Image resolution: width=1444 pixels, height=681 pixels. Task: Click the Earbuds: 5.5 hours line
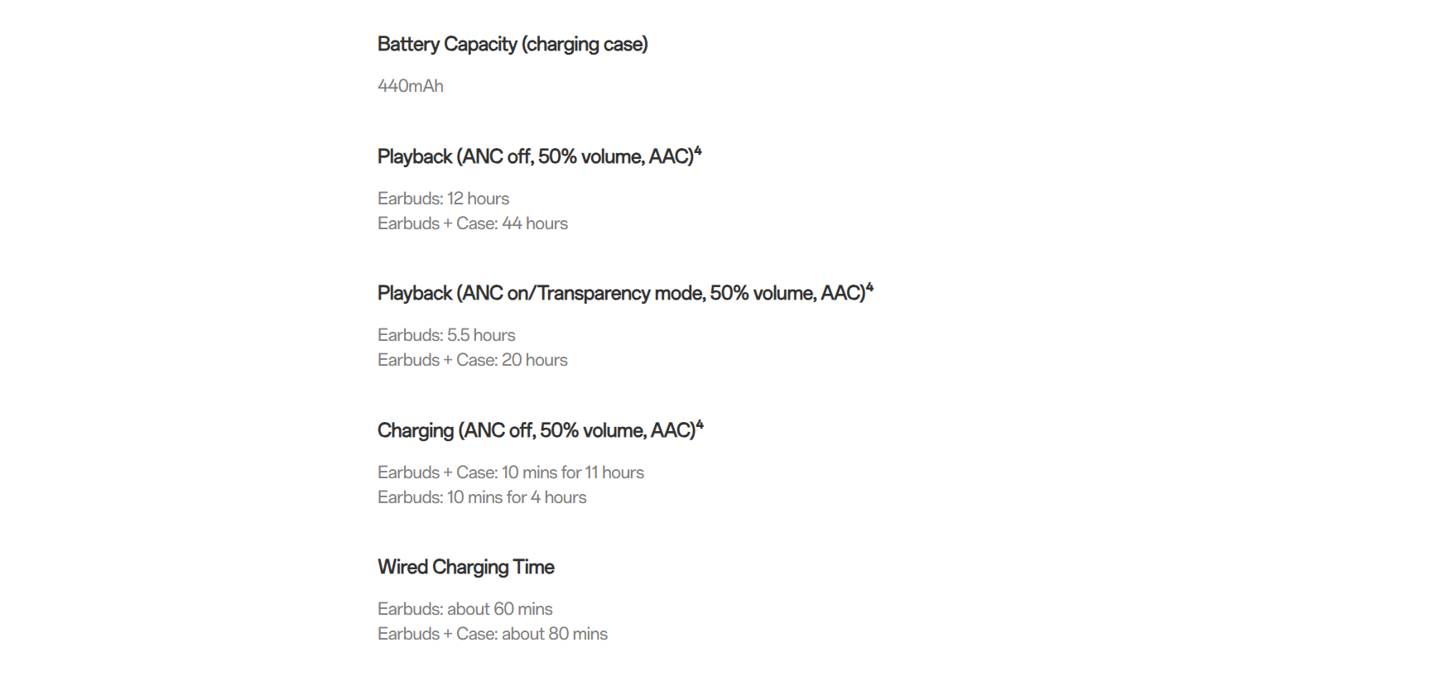click(446, 335)
